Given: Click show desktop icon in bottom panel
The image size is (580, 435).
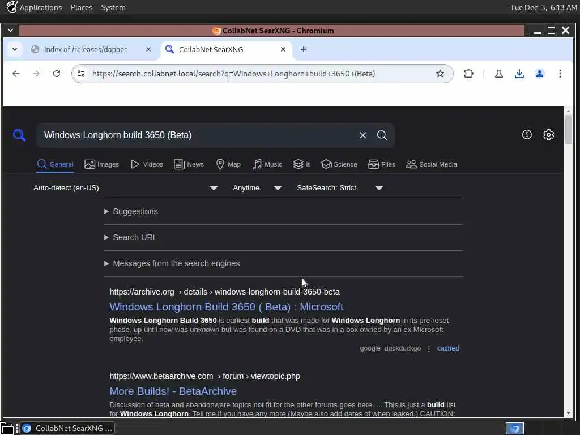Looking at the screenshot, I should [7, 428].
